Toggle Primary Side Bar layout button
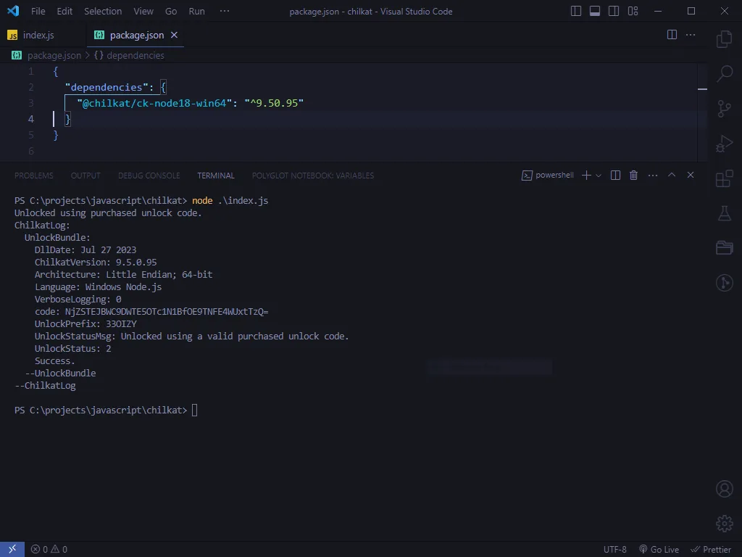 point(576,11)
